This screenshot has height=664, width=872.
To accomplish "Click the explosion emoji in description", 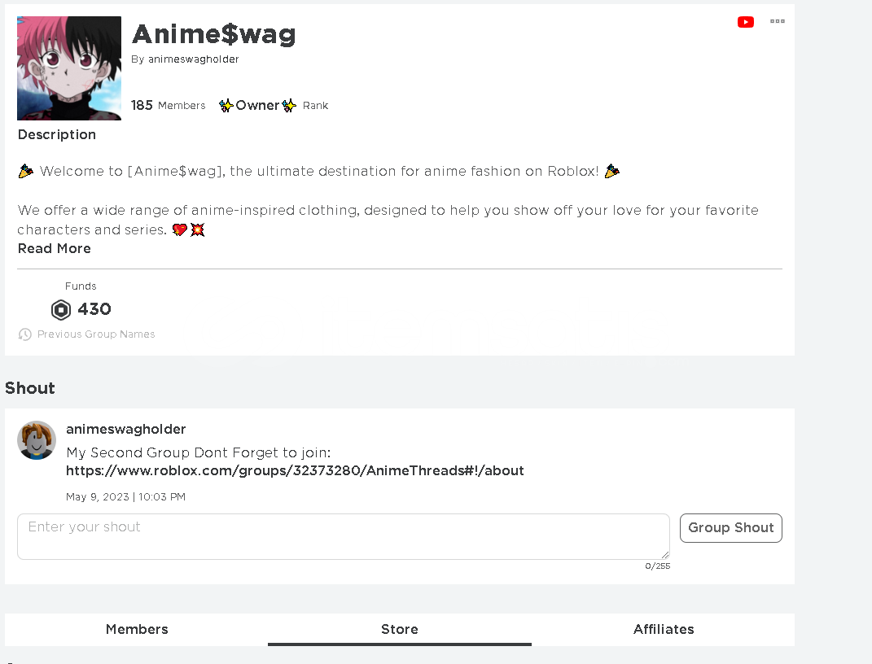I will (197, 229).
